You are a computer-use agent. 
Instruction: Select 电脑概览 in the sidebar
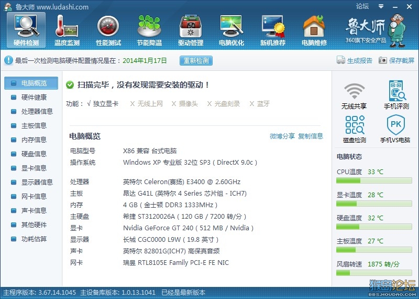click(x=31, y=83)
